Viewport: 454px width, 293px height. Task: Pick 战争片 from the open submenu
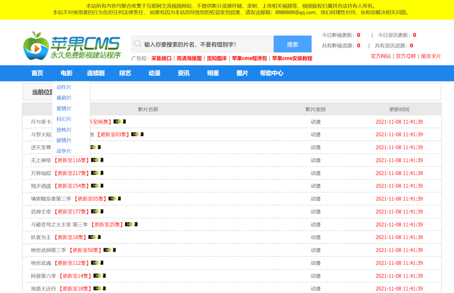[64, 151]
